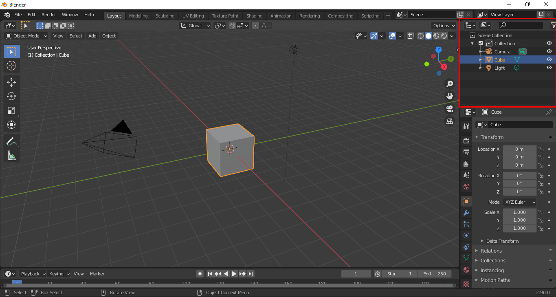Enable Rendered viewport shading

444,36
